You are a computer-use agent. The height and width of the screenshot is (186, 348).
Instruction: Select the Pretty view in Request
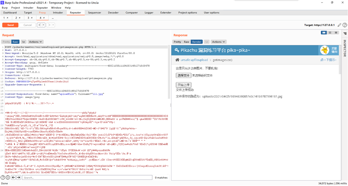tap(6, 42)
